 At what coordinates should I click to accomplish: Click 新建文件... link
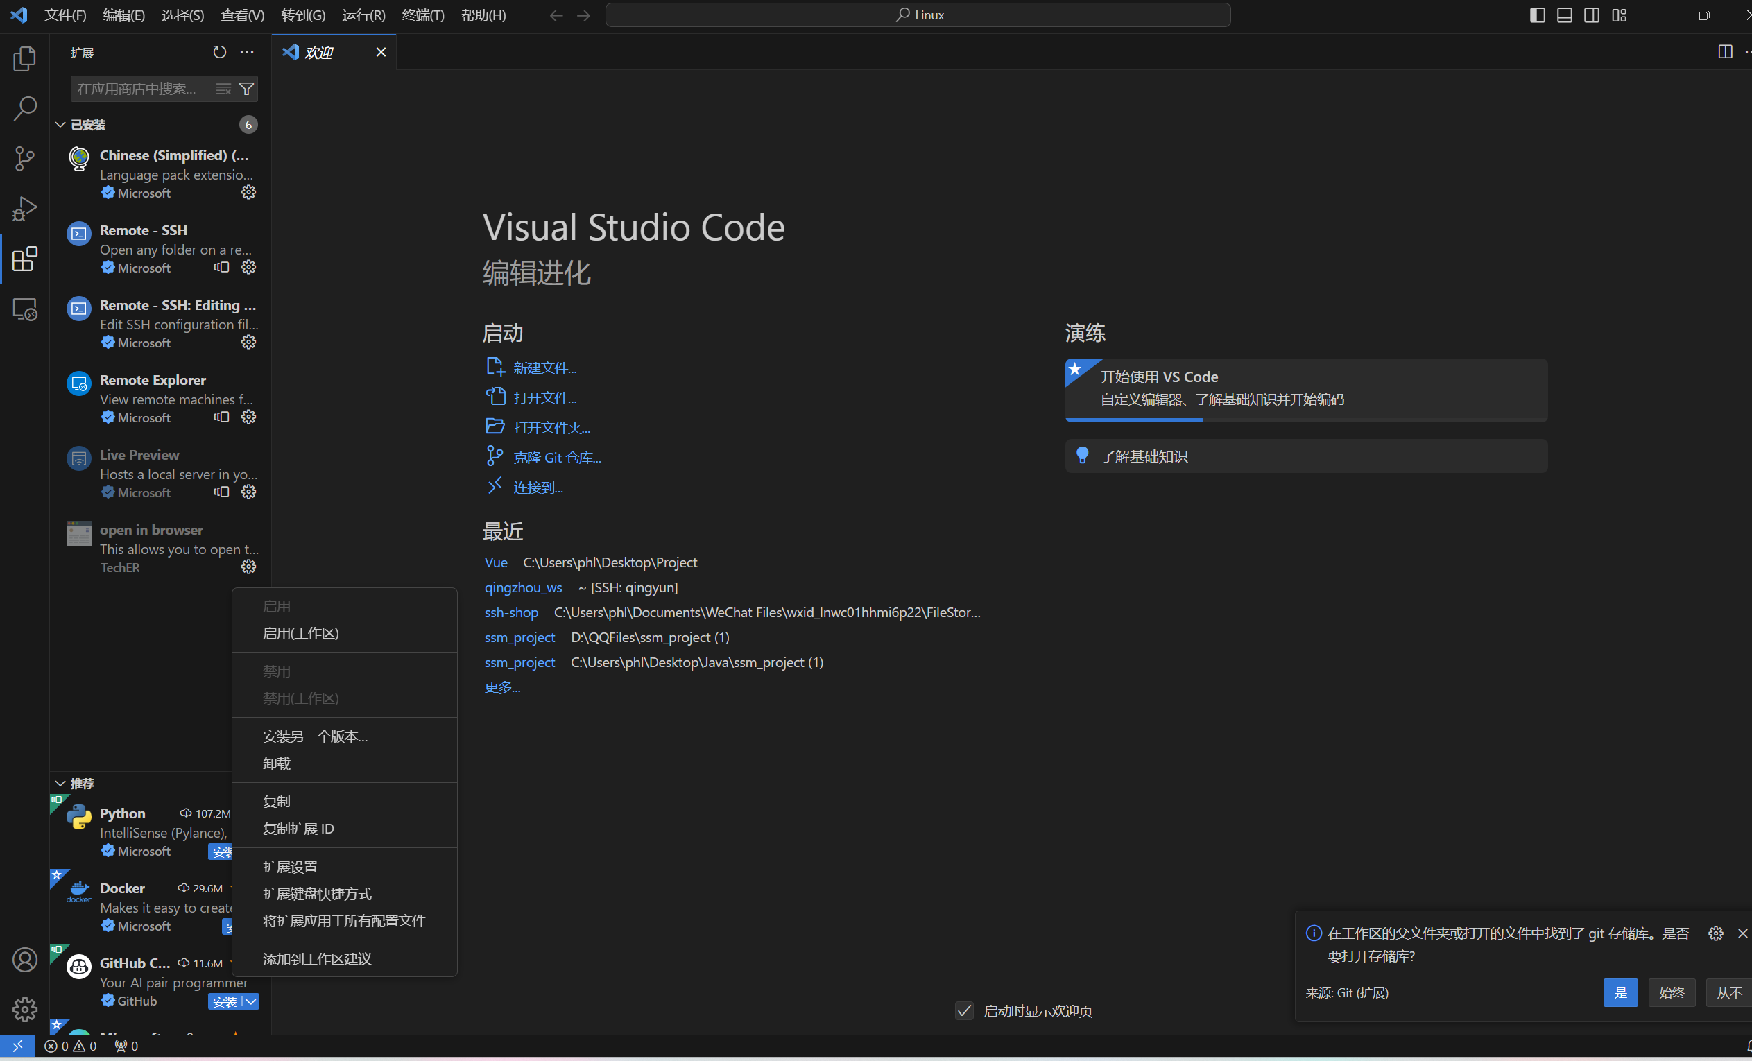click(545, 368)
